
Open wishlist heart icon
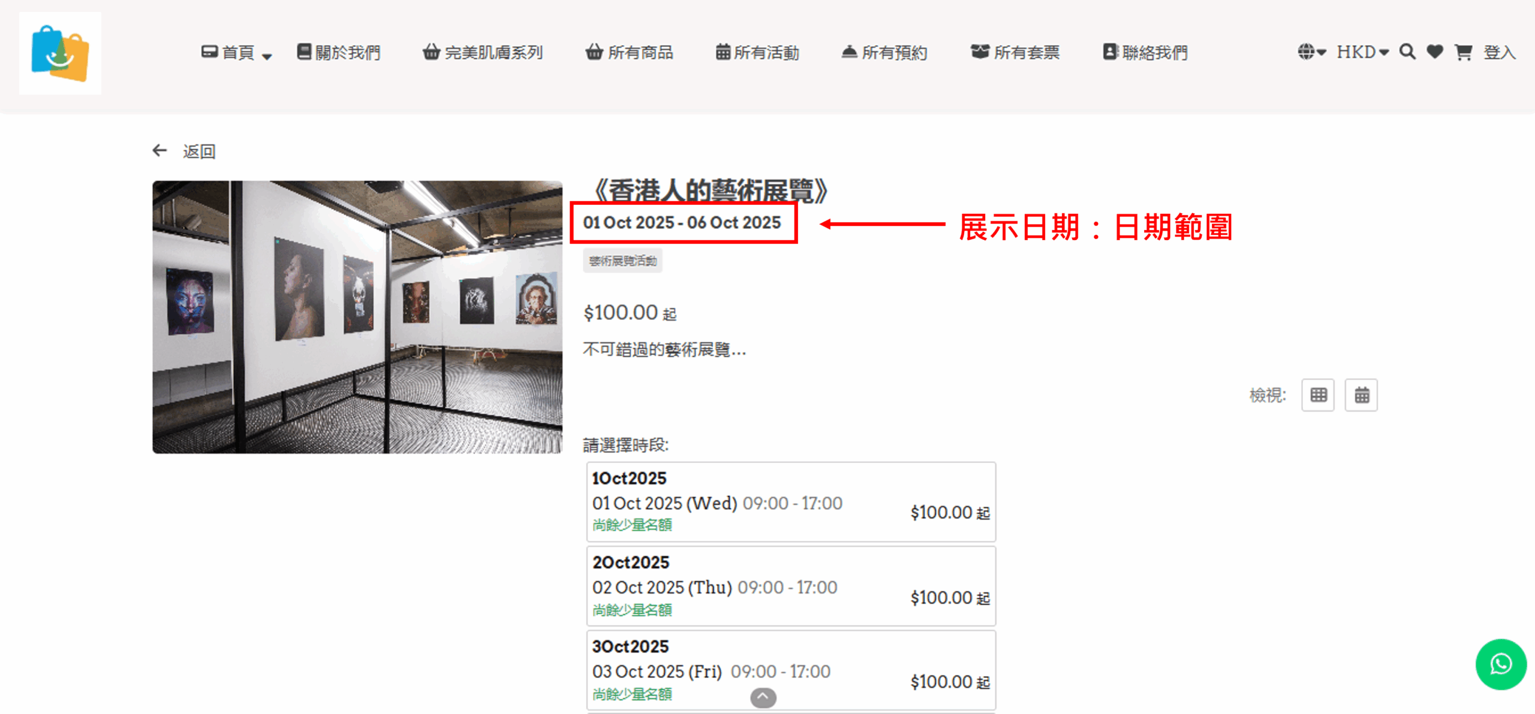[1435, 52]
